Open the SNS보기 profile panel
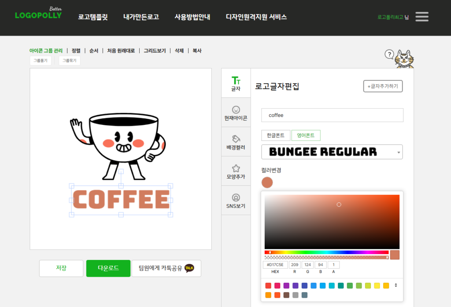This screenshot has height=307, width=451. (x=236, y=201)
